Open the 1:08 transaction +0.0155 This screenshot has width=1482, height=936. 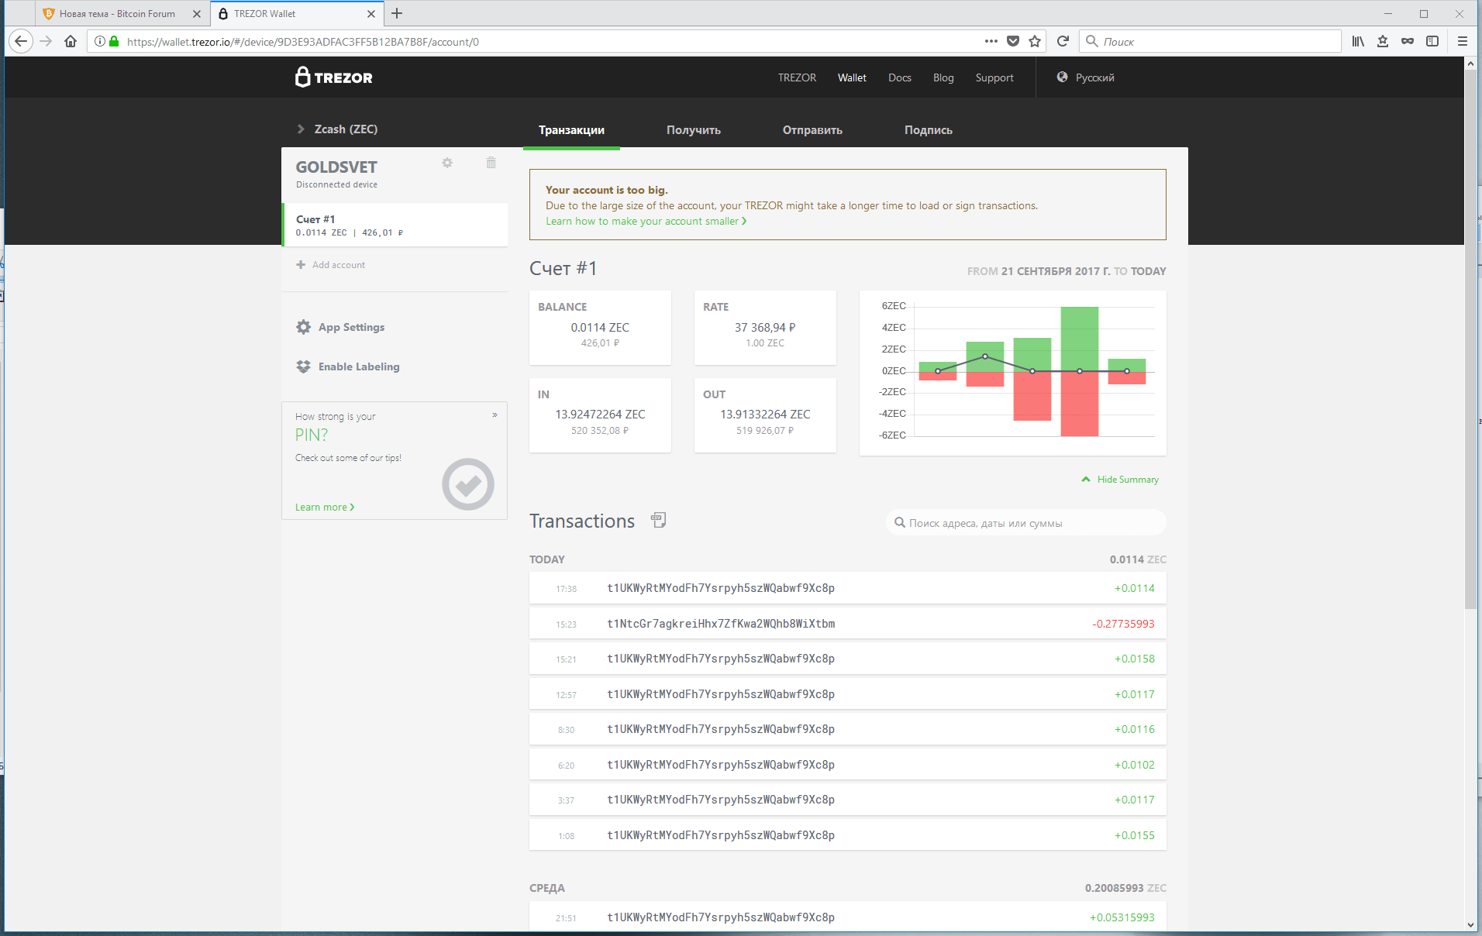[847, 835]
